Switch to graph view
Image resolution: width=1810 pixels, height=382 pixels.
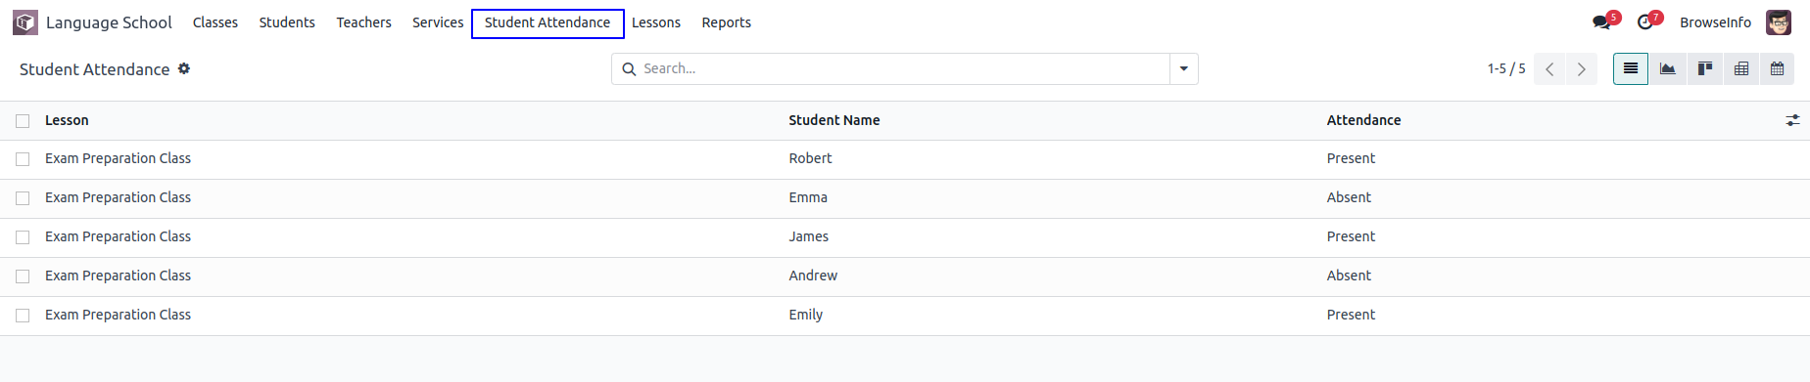(1667, 68)
